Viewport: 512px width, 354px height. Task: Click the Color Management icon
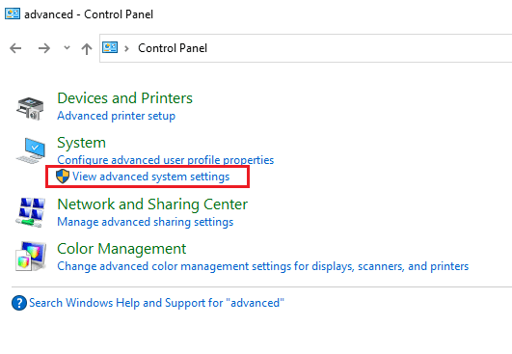point(31,257)
